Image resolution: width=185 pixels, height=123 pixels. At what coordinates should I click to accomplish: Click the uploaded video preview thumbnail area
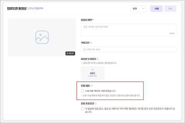tap(42, 37)
